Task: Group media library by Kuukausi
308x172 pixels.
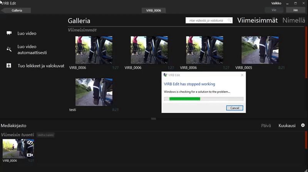Action: 287,126
